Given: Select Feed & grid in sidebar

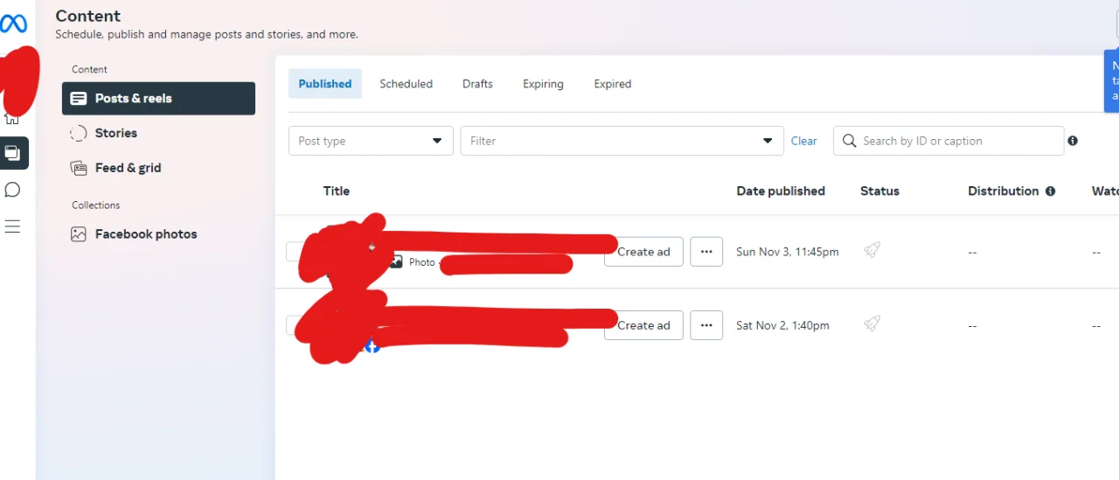Looking at the screenshot, I should (158, 168).
